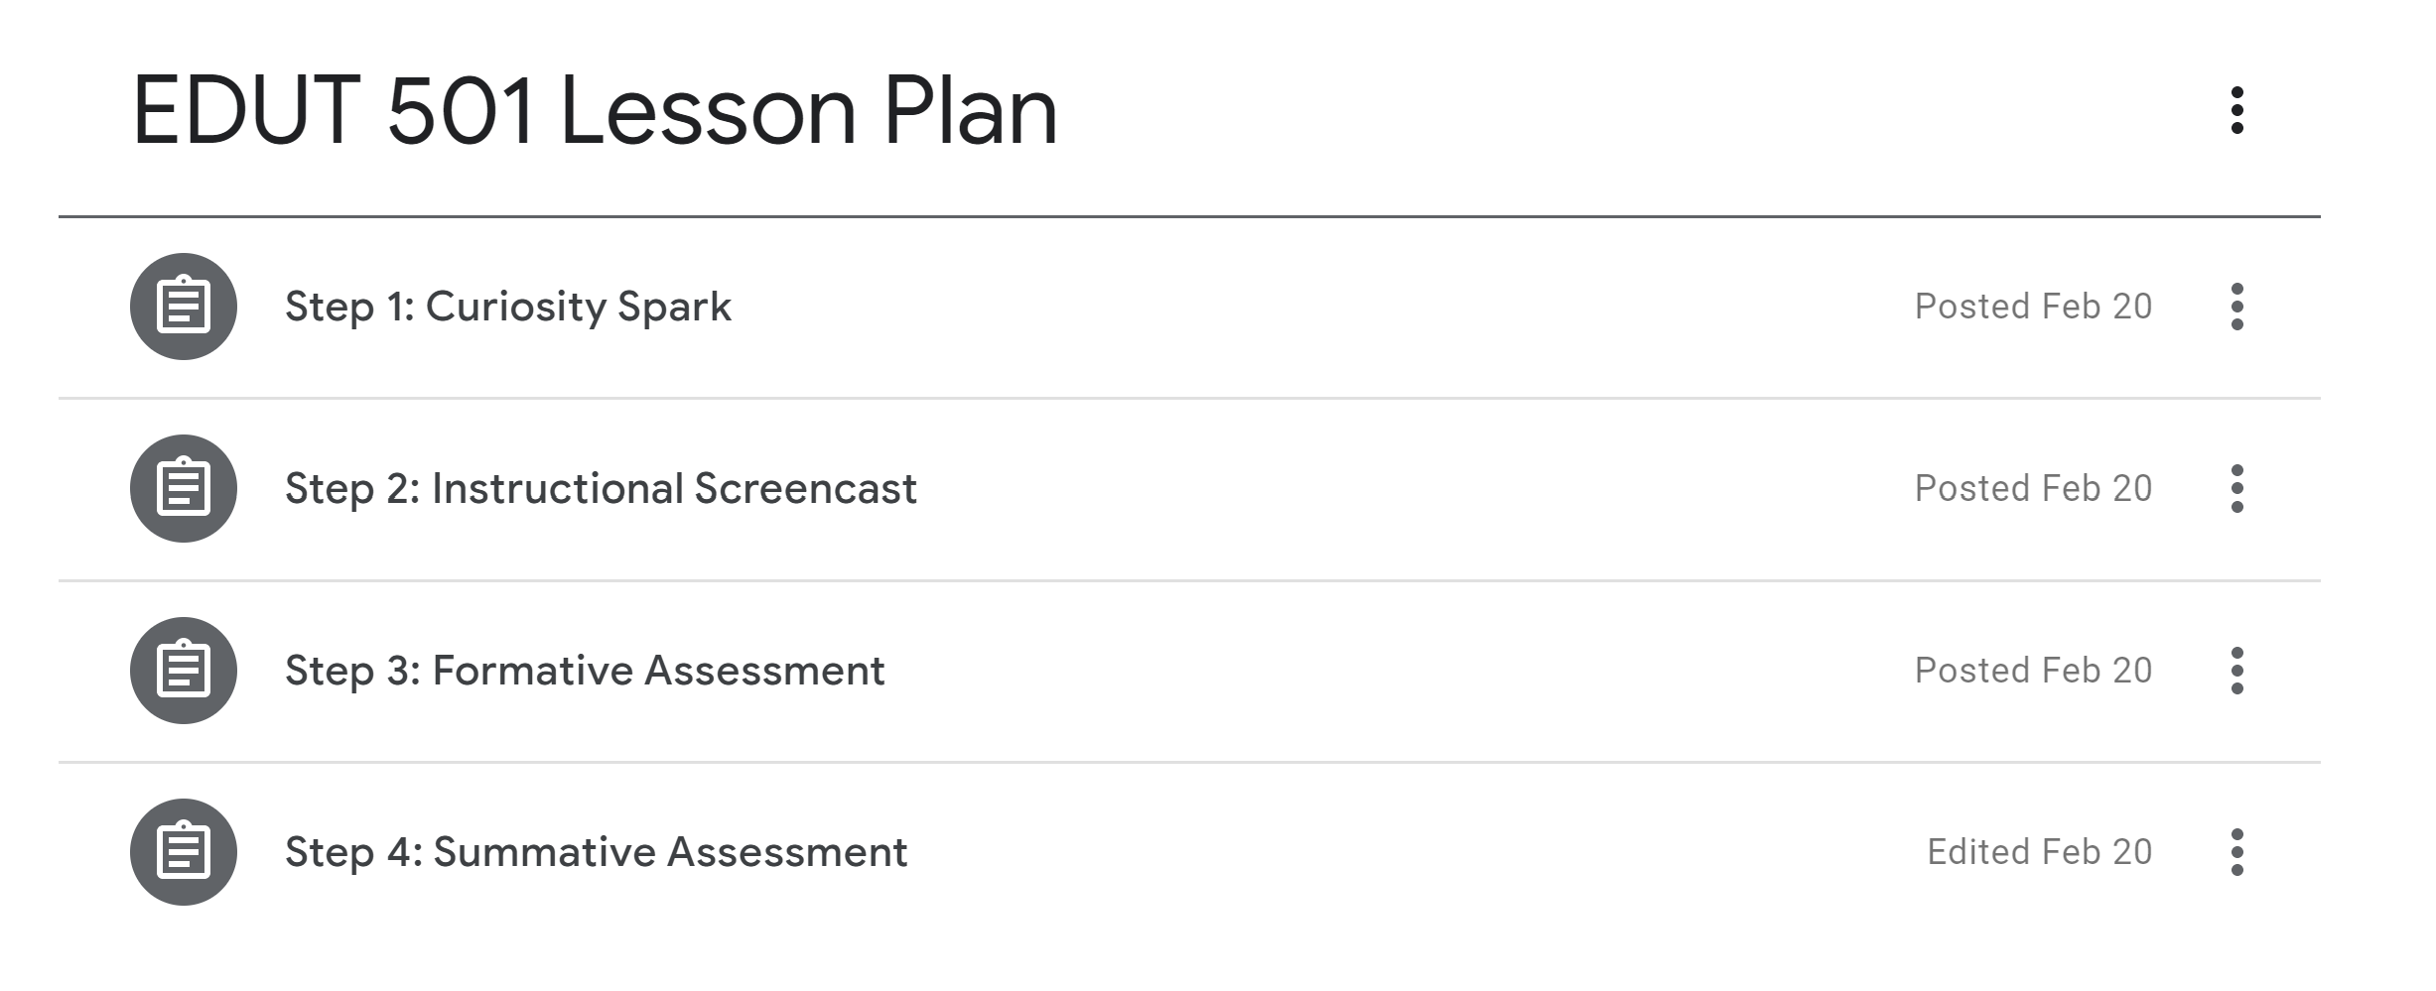The height and width of the screenshot is (991, 2436).
Task: Open the three-dot menu for Step 1: Curiosity Spark
Action: click(2236, 307)
